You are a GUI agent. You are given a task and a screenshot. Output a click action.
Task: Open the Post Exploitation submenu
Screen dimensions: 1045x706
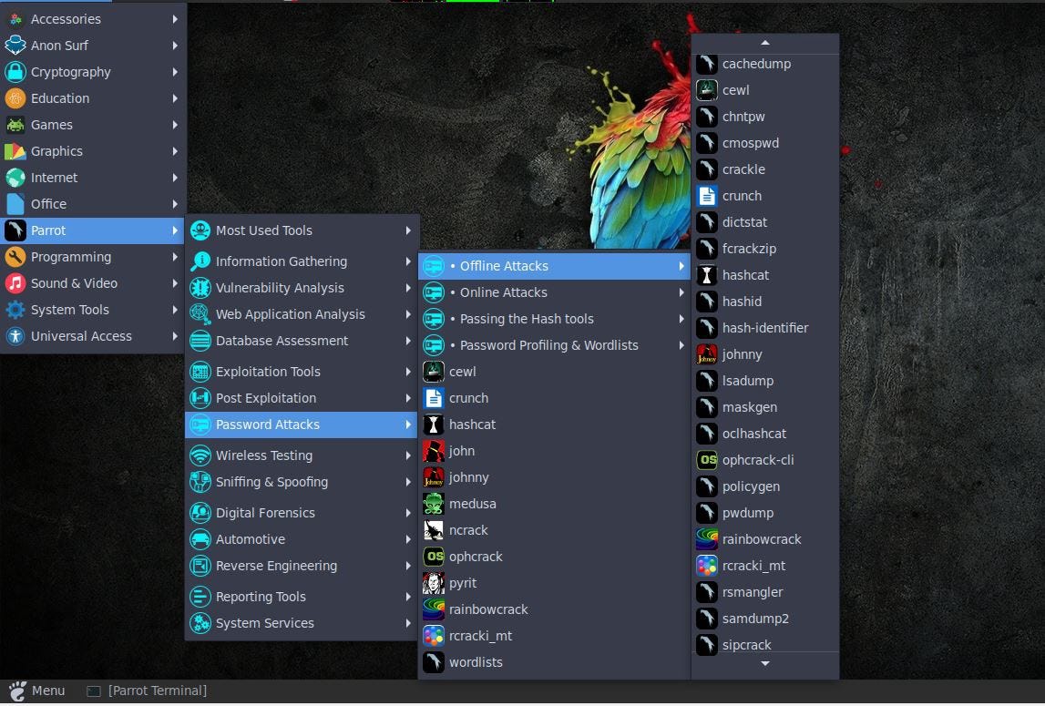click(x=302, y=398)
